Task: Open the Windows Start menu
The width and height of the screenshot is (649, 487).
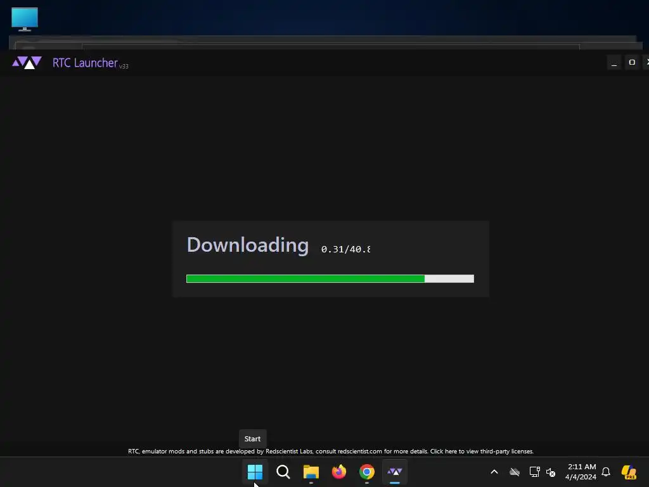Action: coord(255,472)
